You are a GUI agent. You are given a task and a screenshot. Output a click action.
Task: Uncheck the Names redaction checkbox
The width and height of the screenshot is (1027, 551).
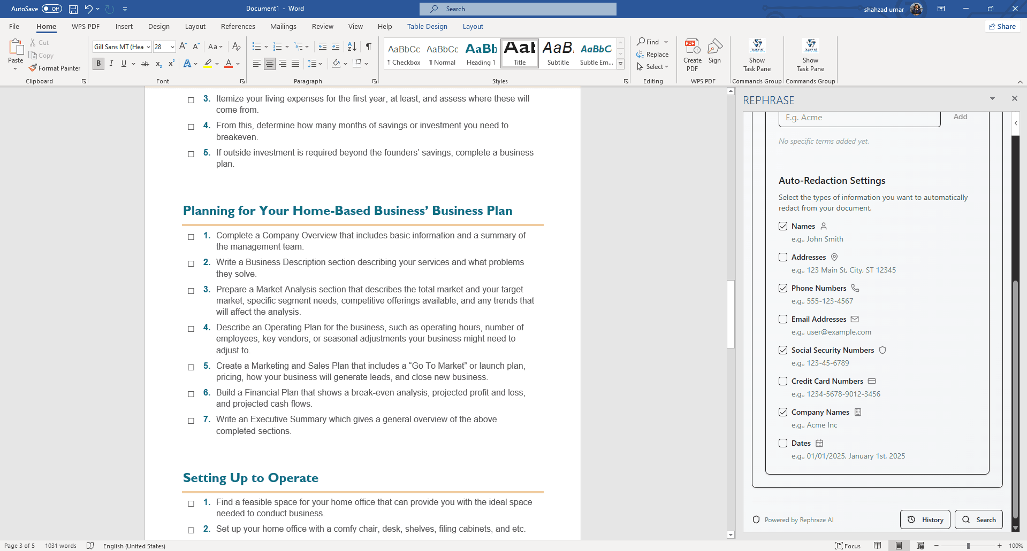[783, 226]
